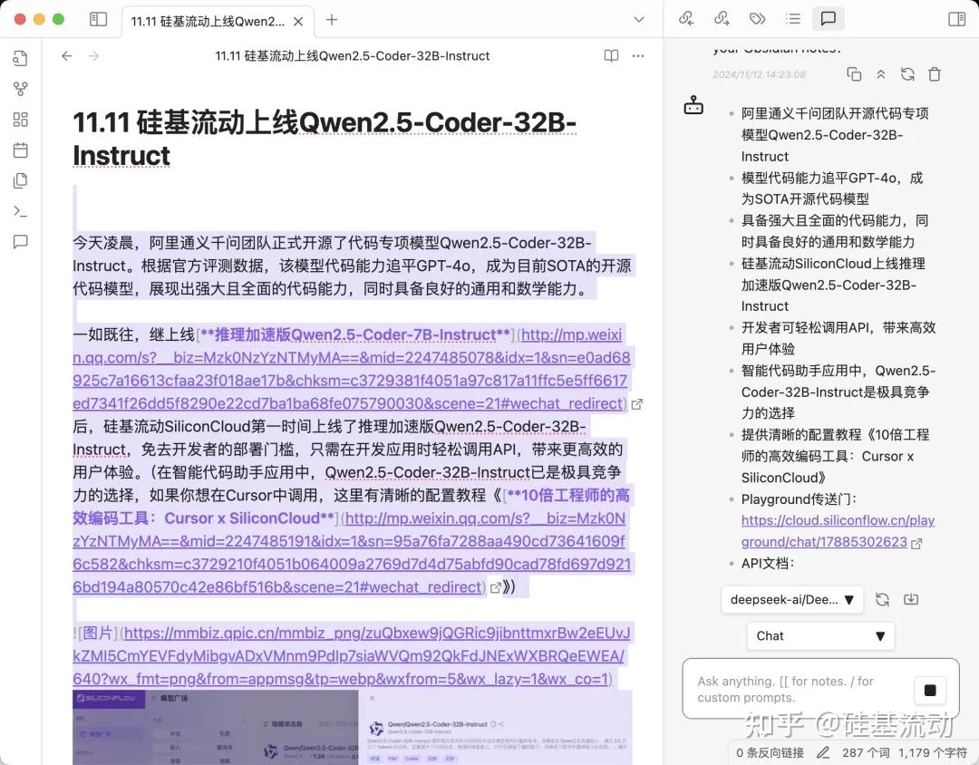979x765 pixels.
Task: Open the graph view from the left ribbon
Action: 20,89
